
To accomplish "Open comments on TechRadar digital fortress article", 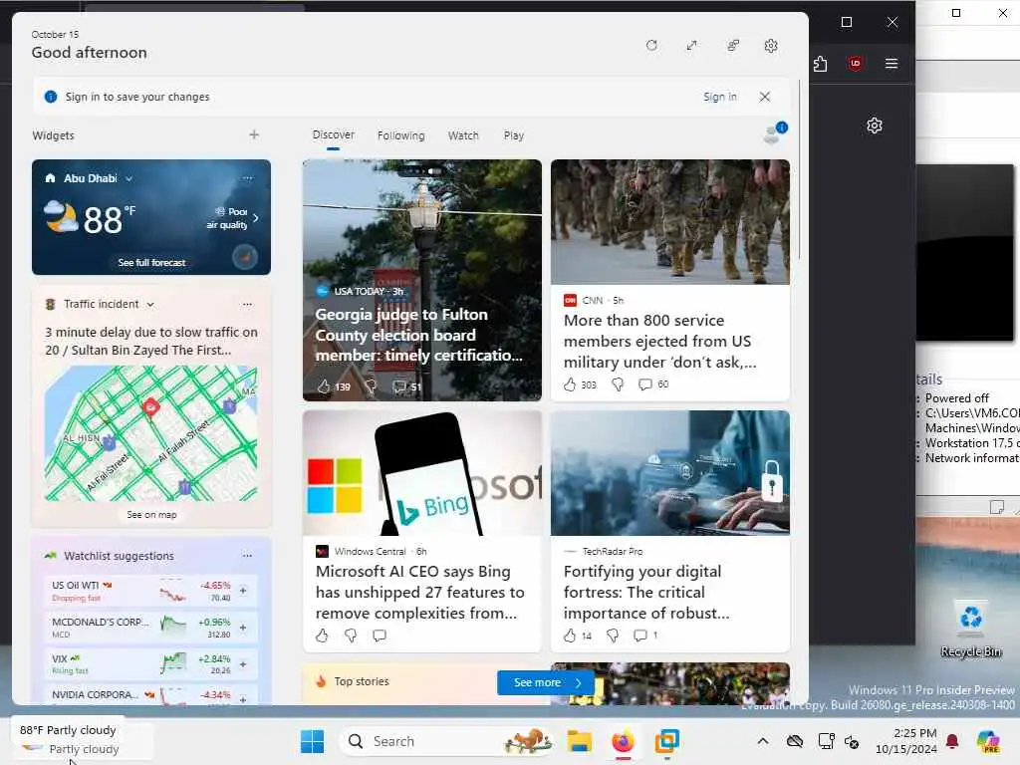I will [x=640, y=636].
